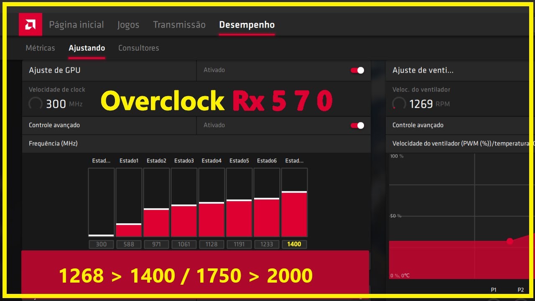Click the highlighted 1400 frequency input field
The image size is (535, 301).
click(x=294, y=244)
